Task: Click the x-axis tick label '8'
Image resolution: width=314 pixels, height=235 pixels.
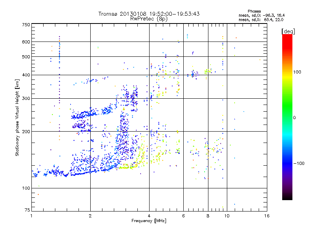Action: pyautogui.click(x=208, y=216)
